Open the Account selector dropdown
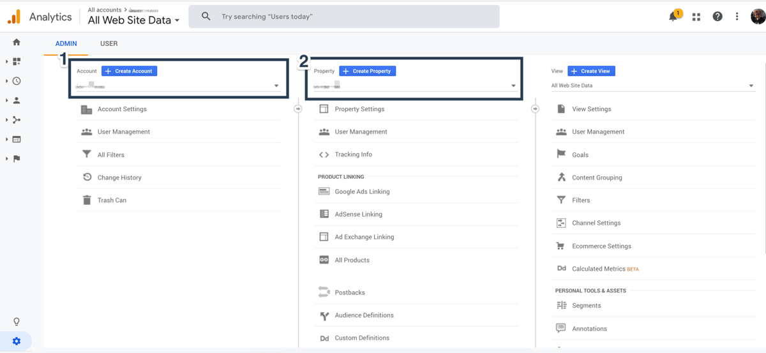766x353 pixels. pyautogui.click(x=178, y=86)
